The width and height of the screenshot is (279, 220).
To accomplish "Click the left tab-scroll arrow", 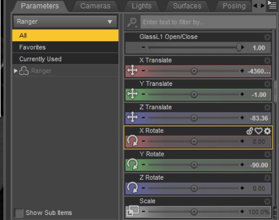I will 255,6.
